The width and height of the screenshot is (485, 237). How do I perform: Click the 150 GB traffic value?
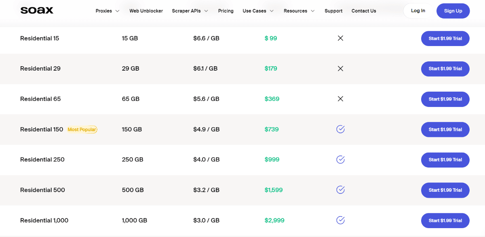click(x=132, y=129)
